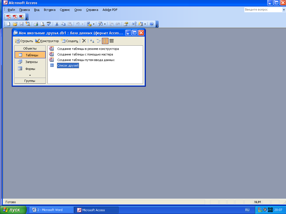
Task: Click the New database icon
Action: [x=9, y=24]
